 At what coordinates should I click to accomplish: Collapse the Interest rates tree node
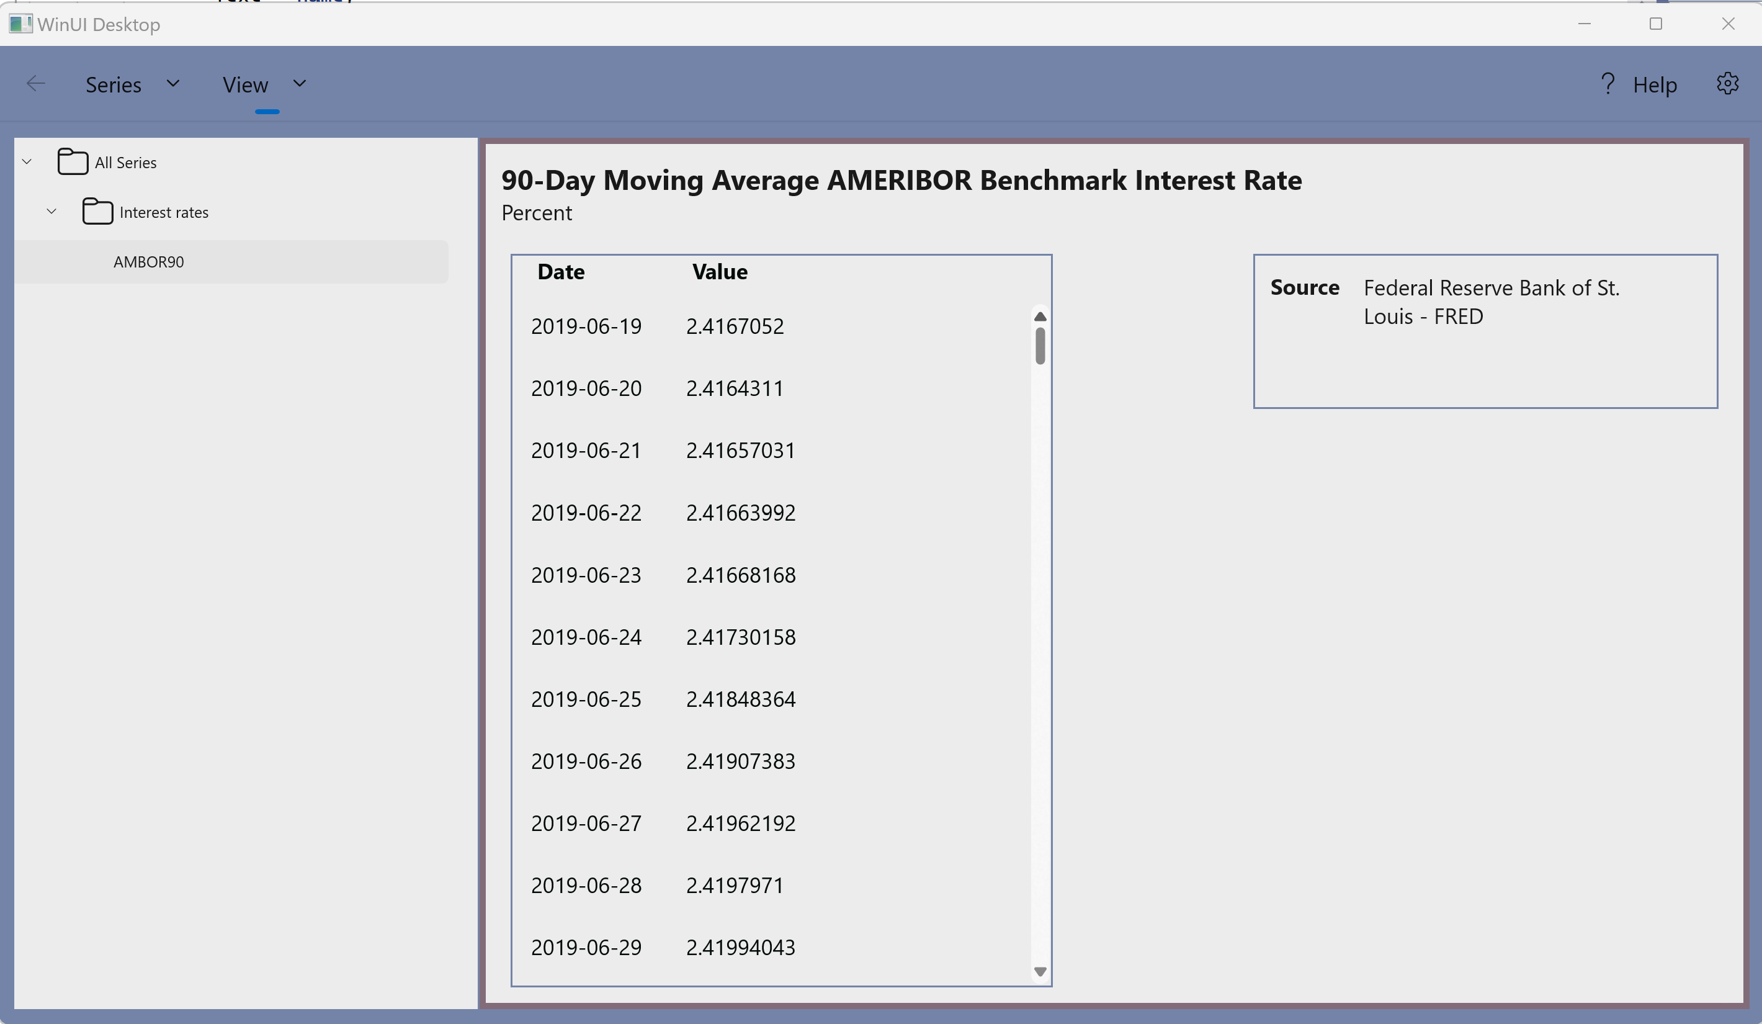click(51, 211)
